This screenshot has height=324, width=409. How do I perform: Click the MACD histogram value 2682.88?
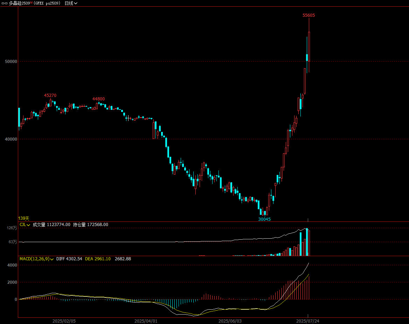(123, 259)
